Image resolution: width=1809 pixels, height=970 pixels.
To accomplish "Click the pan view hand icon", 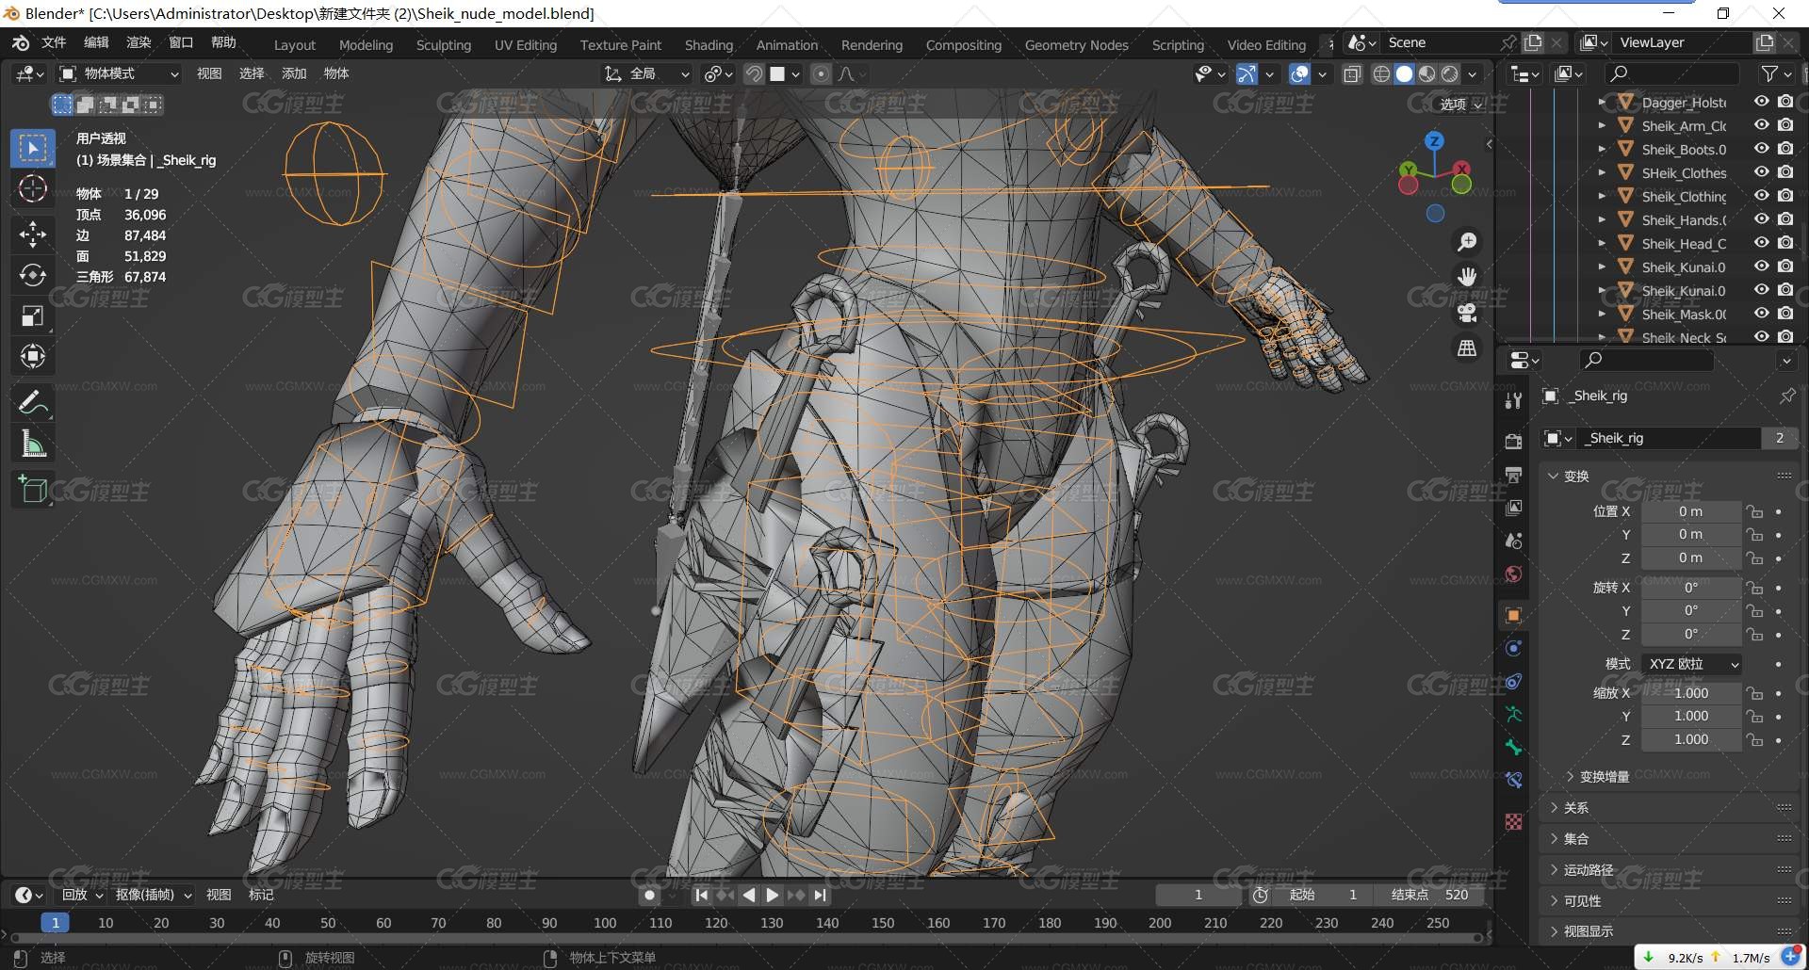I will [1467, 277].
